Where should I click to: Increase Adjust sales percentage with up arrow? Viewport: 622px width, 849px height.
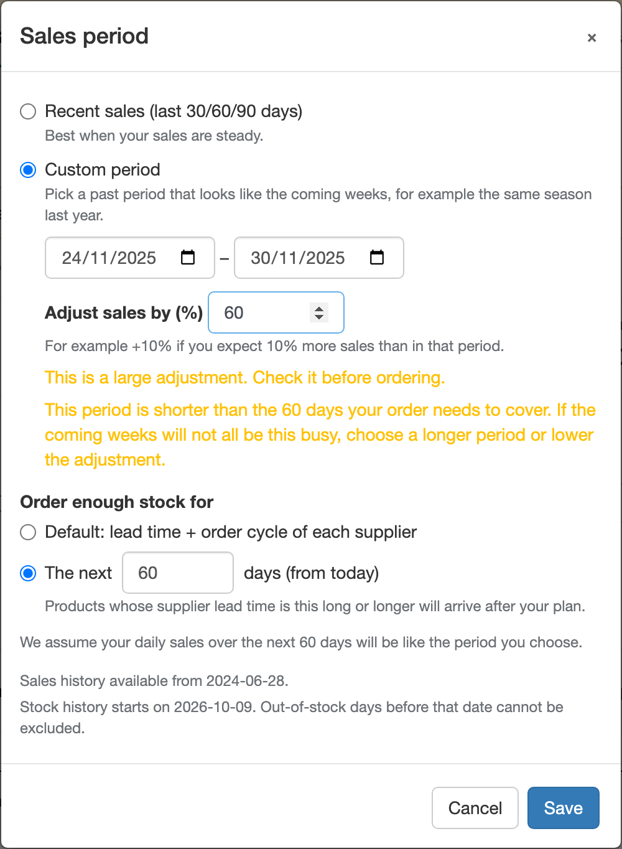[319, 308]
